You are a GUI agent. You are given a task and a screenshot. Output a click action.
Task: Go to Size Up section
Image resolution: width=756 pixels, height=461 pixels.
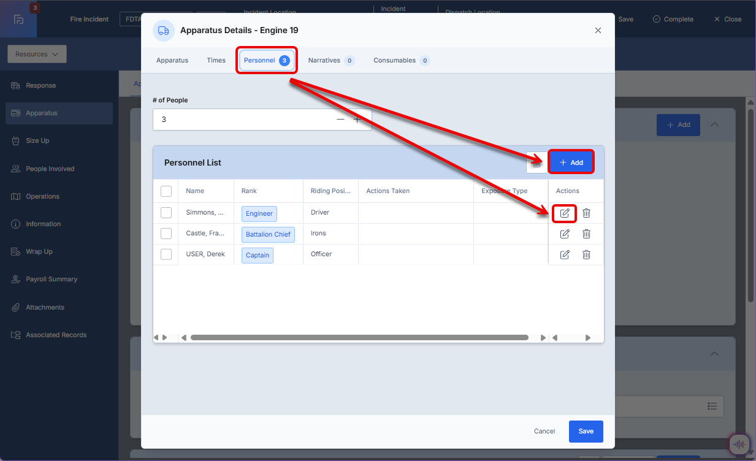pyautogui.click(x=59, y=141)
